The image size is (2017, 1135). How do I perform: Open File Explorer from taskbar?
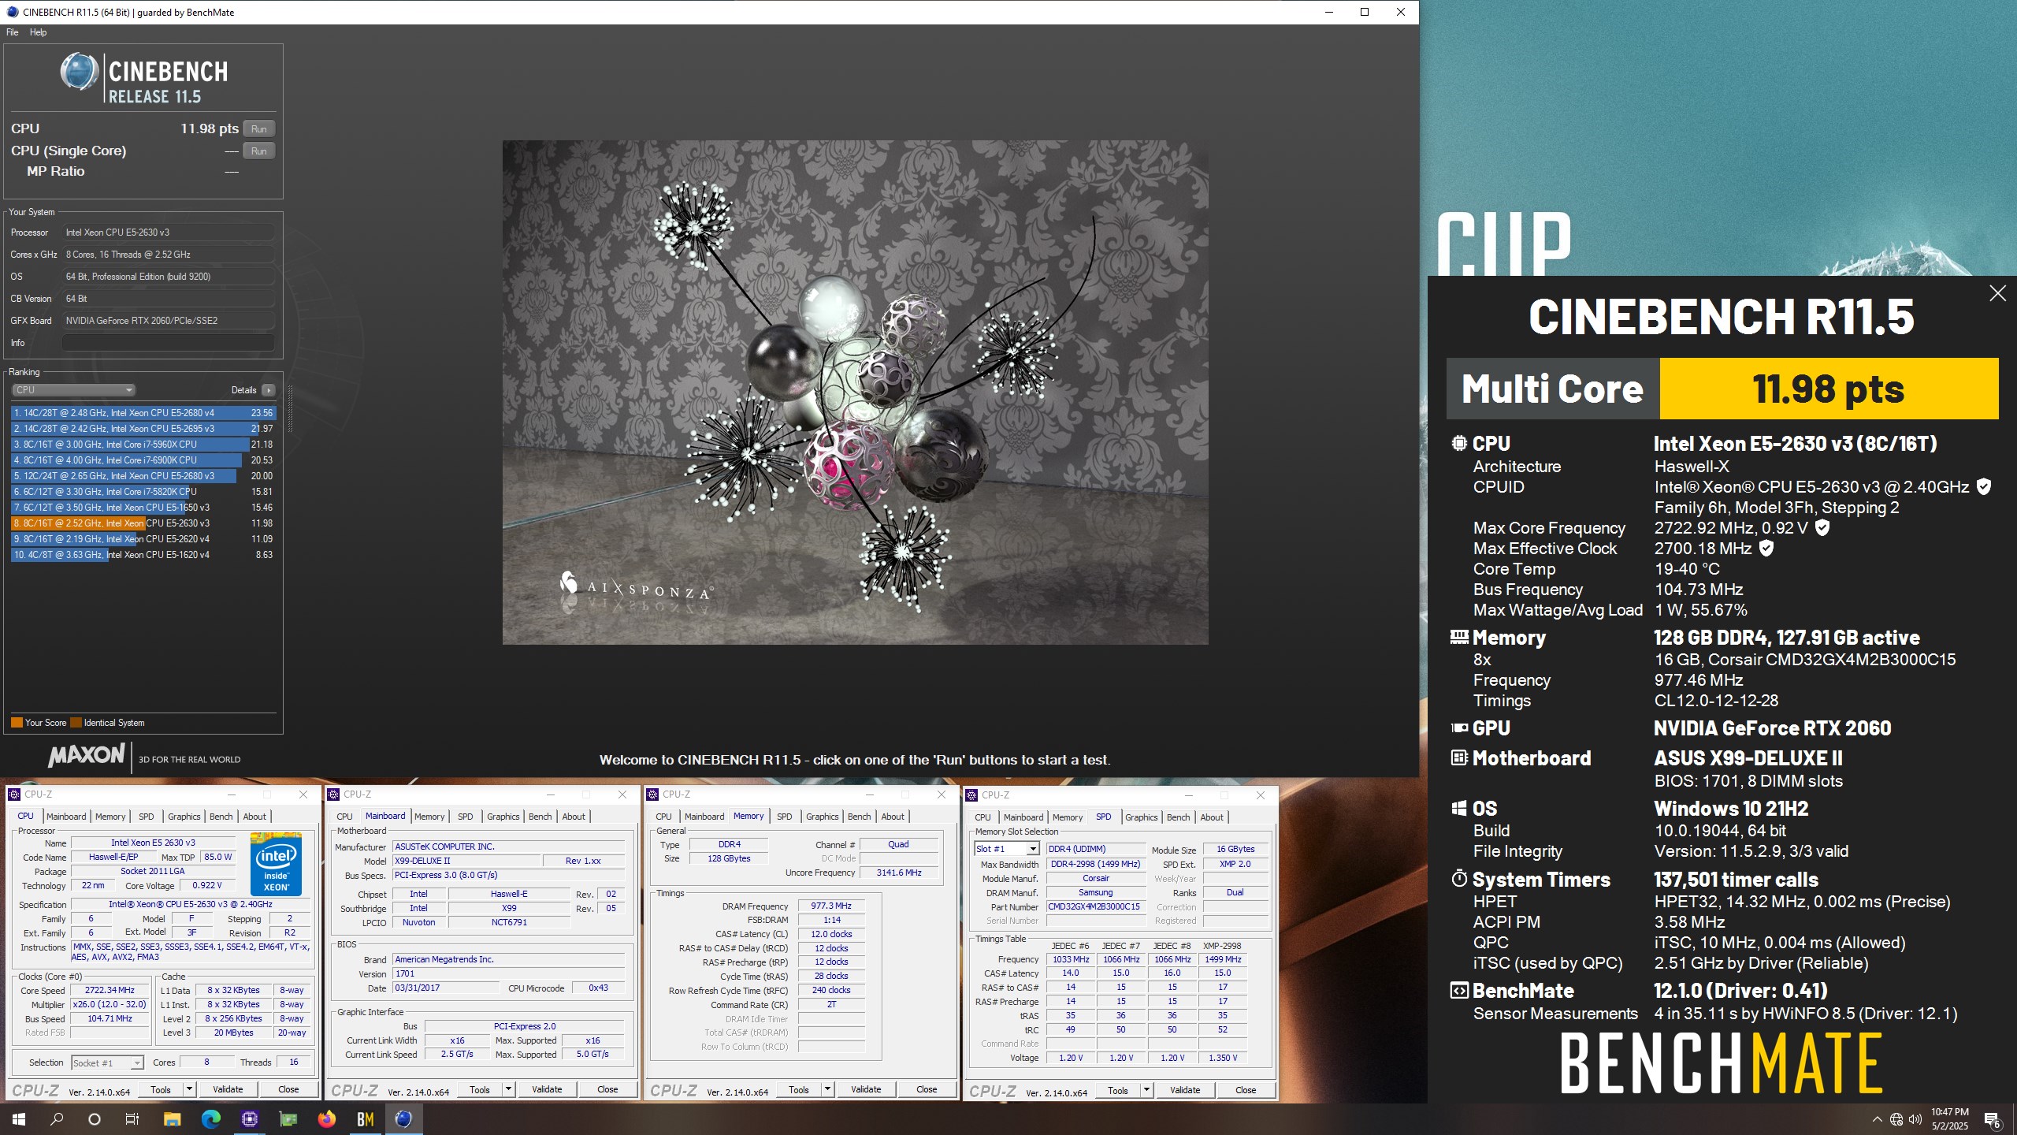pyautogui.click(x=172, y=1118)
